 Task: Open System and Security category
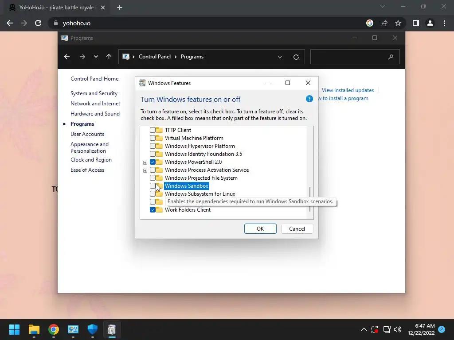point(94,93)
